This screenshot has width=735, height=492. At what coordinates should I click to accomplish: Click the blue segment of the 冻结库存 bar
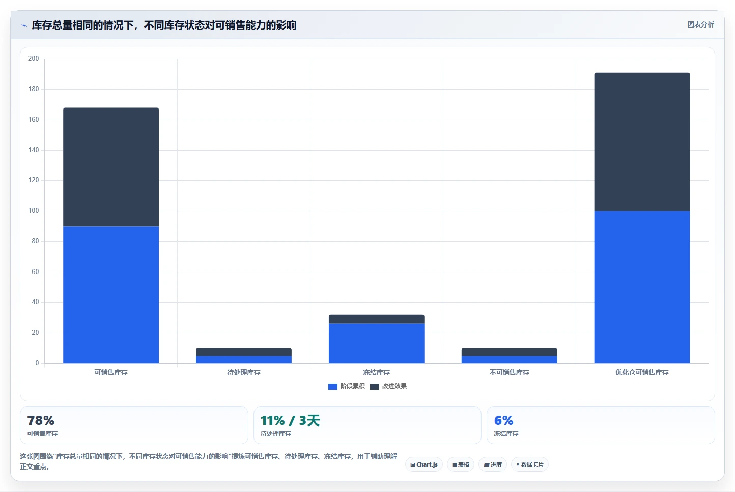coord(377,343)
